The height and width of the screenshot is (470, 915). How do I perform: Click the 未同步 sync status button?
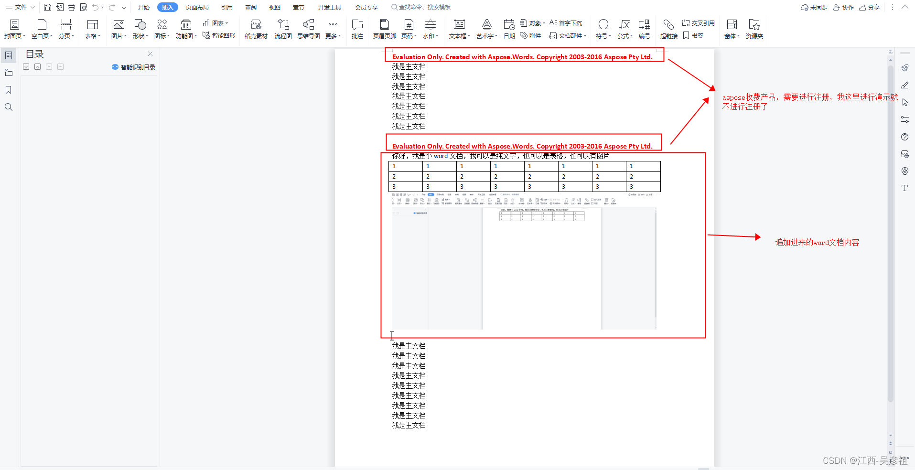814,7
